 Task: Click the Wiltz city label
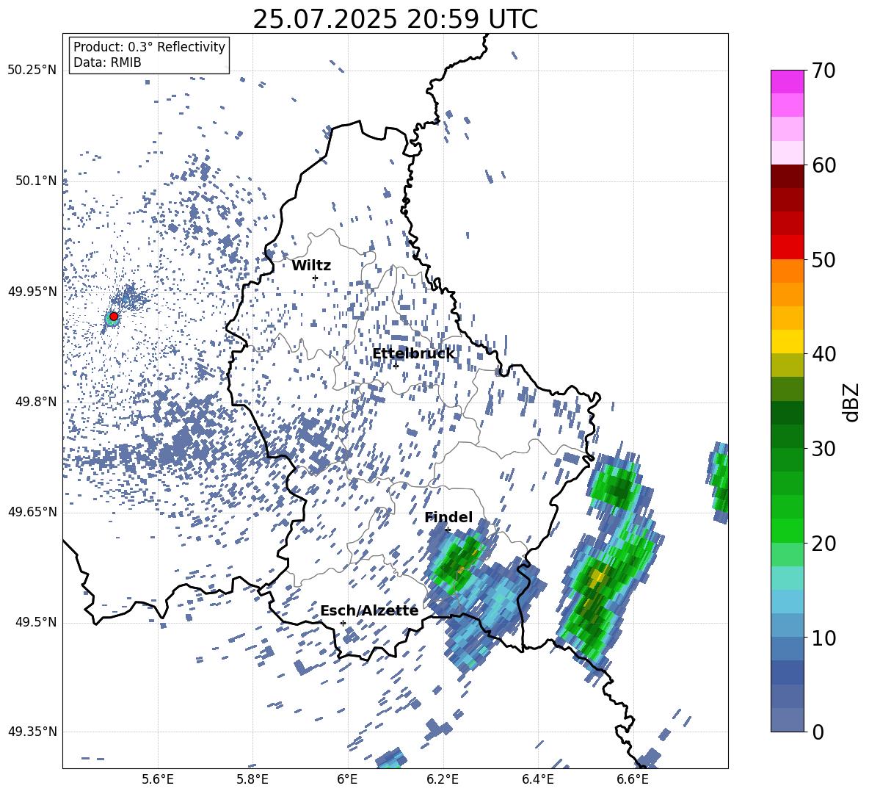311,266
